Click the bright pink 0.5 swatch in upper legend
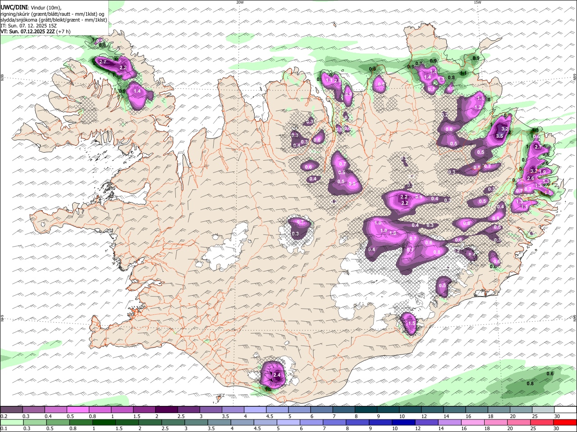Image resolution: width=577 pixels, height=432 pixels. tap(78, 410)
